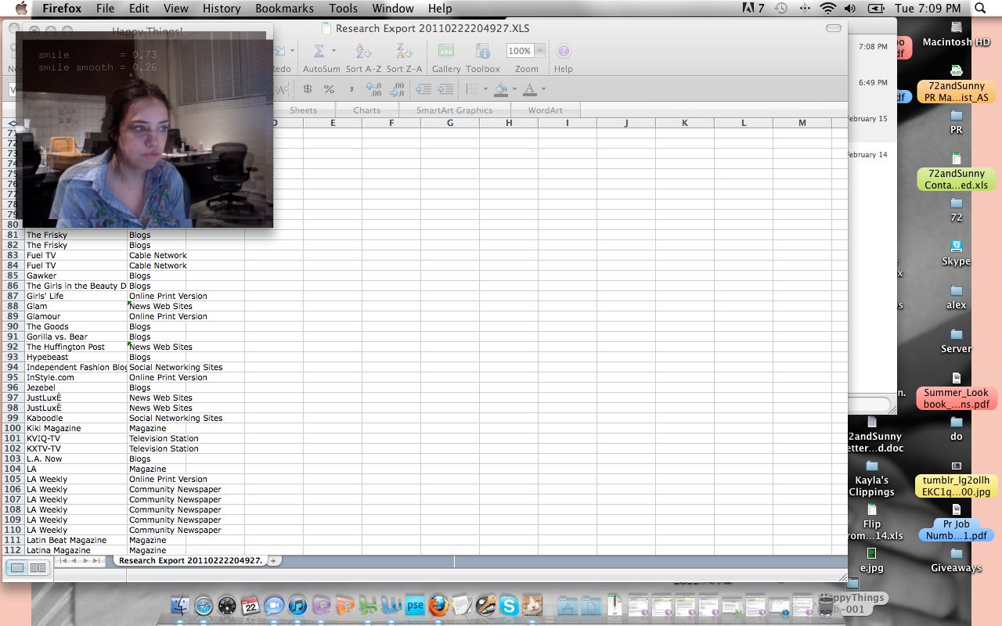Open the Toolbox panel
The height and width of the screenshot is (626, 1002).
(x=482, y=52)
